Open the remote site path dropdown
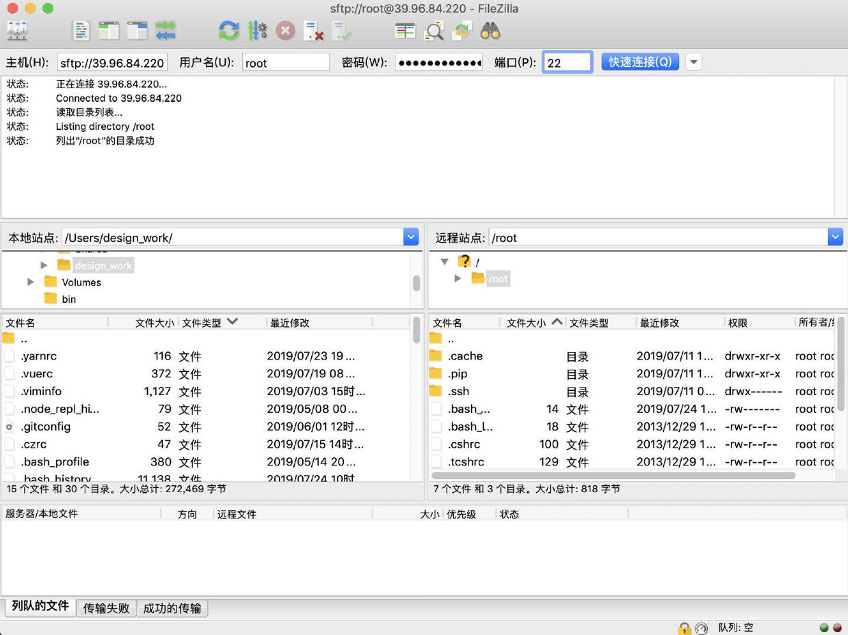This screenshot has width=848, height=635. [835, 237]
